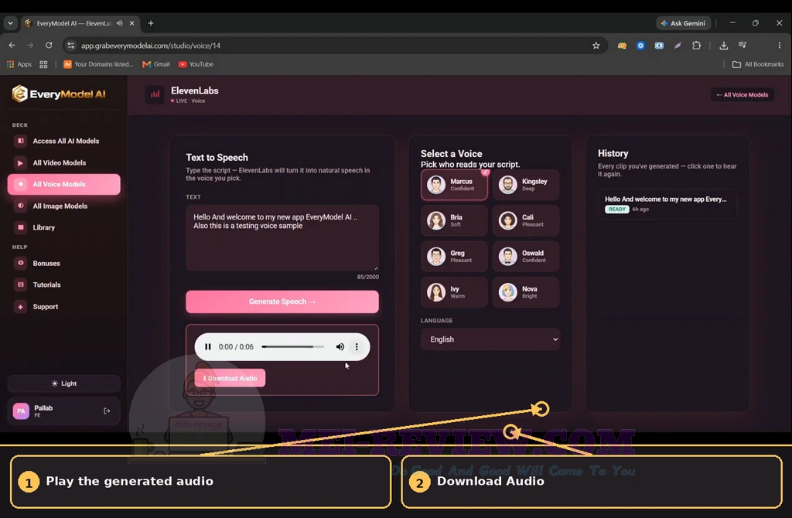
Task: Open the extensions puzzle icon
Action: [697, 46]
